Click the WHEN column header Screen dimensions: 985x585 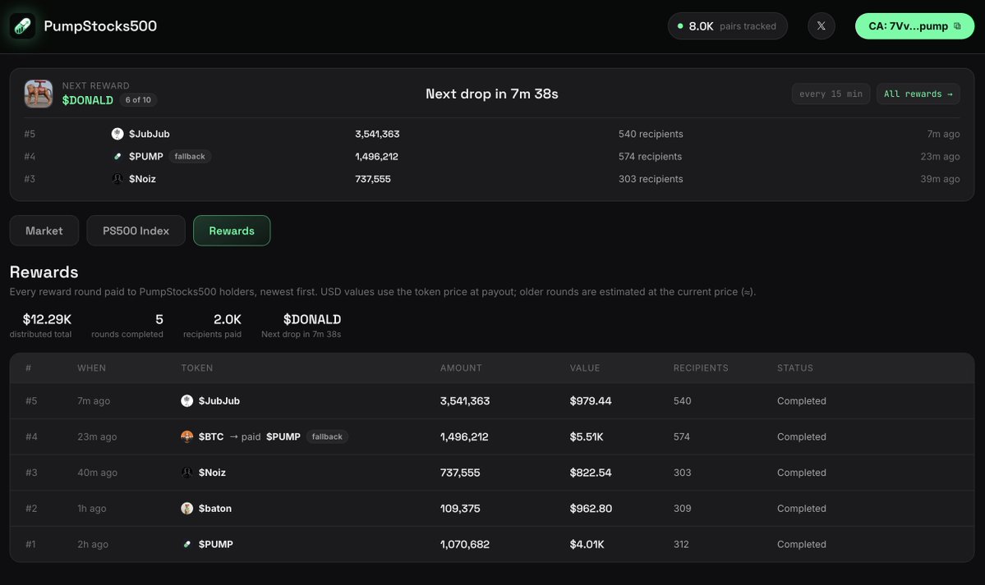(92, 368)
